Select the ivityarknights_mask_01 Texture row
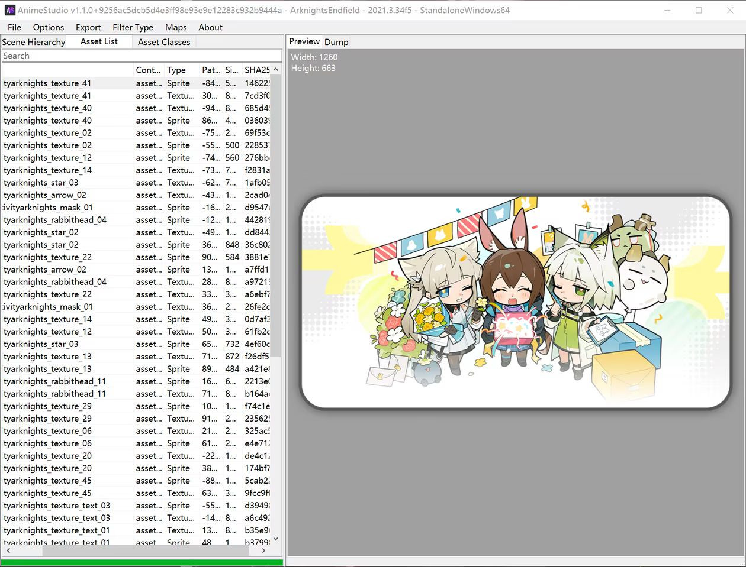Viewport: 746px width, 567px height. point(136,307)
